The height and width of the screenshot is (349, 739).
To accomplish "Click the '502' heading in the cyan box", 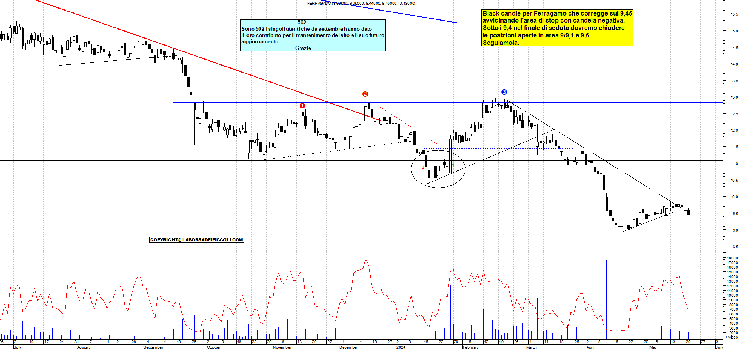I will click(x=302, y=23).
